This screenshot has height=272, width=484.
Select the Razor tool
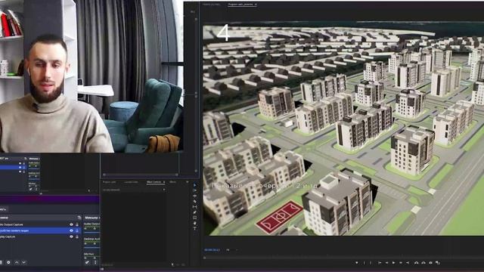pos(195,202)
